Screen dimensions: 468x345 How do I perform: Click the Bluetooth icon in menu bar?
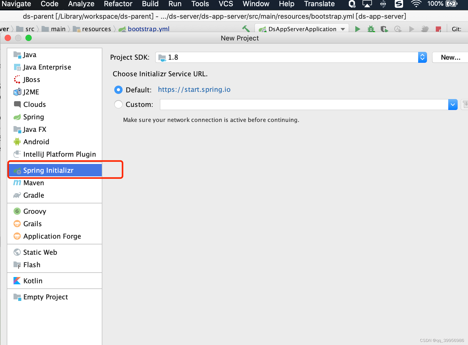(383, 4)
